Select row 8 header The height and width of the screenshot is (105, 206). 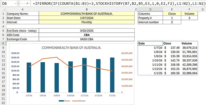[3, 43]
